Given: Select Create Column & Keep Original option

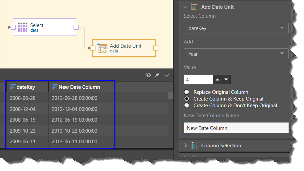Looking at the screenshot, I should coord(187,99).
